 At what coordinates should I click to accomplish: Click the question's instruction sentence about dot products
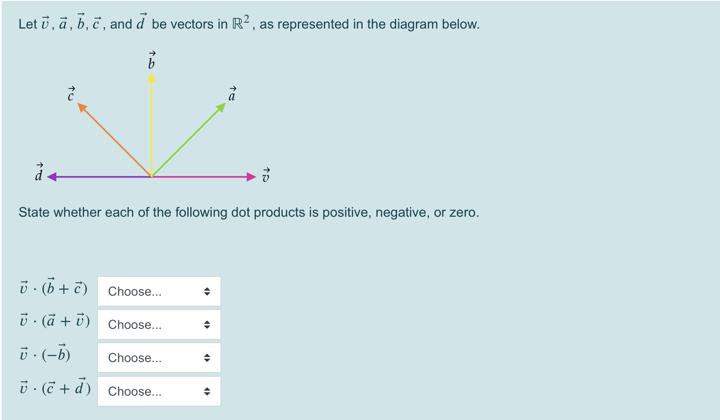(248, 212)
